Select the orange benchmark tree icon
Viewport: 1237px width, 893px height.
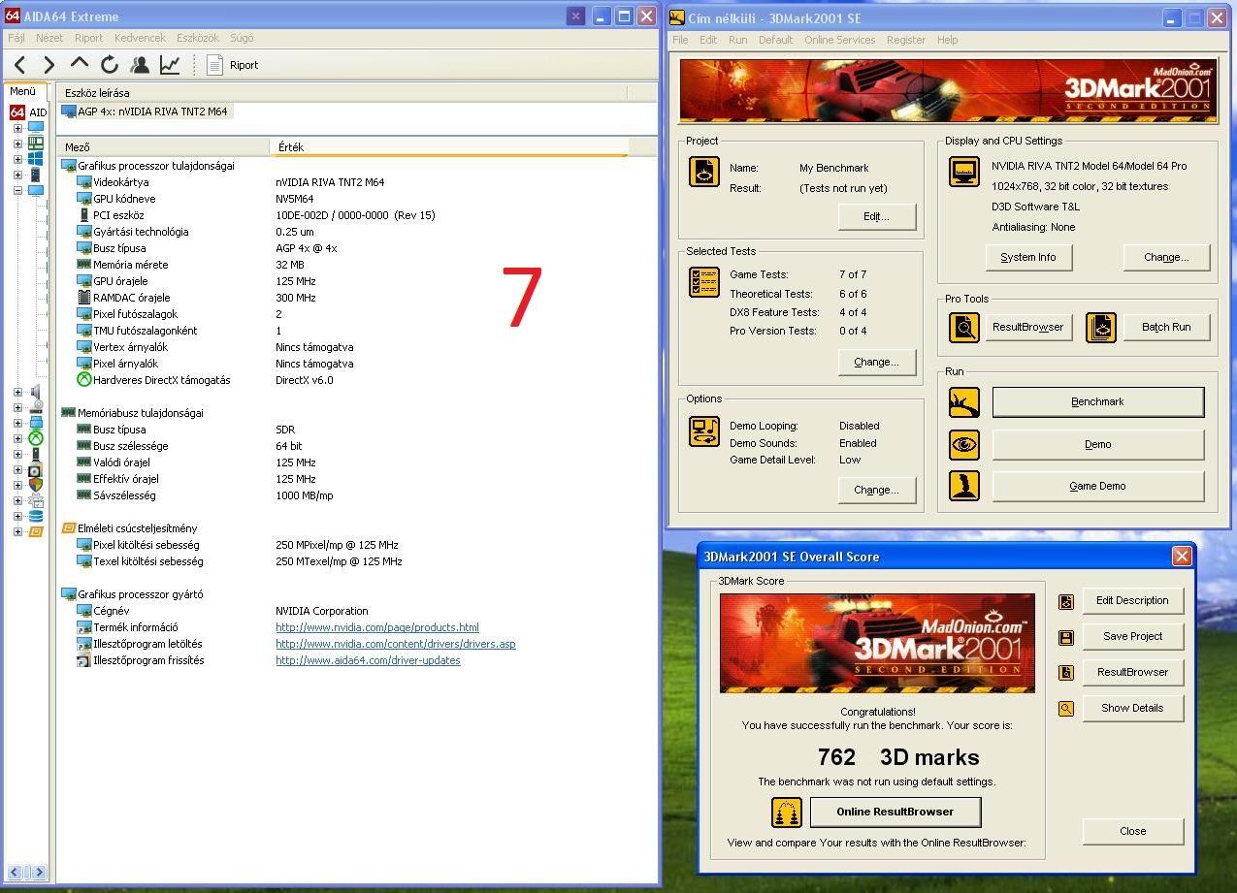[36, 531]
